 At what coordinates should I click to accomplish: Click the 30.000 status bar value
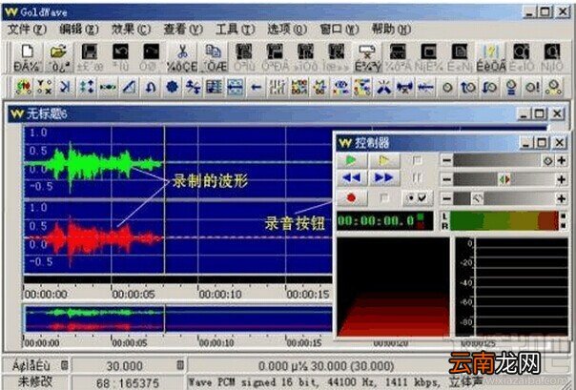click(x=125, y=366)
